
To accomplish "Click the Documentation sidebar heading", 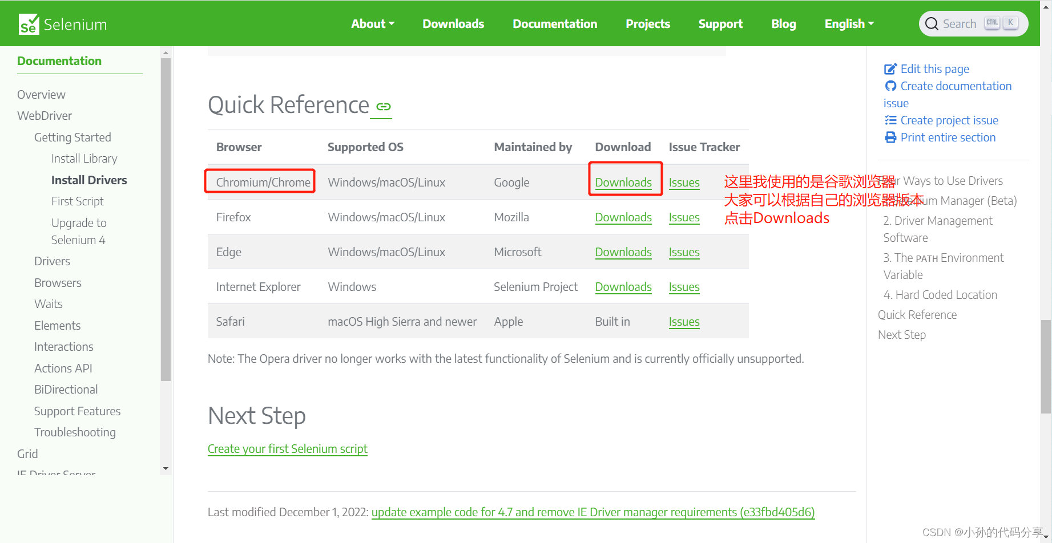I will coord(59,61).
